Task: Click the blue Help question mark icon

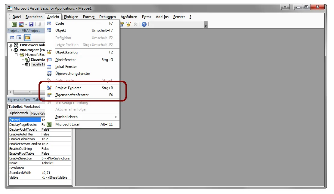Action: tap(144, 24)
